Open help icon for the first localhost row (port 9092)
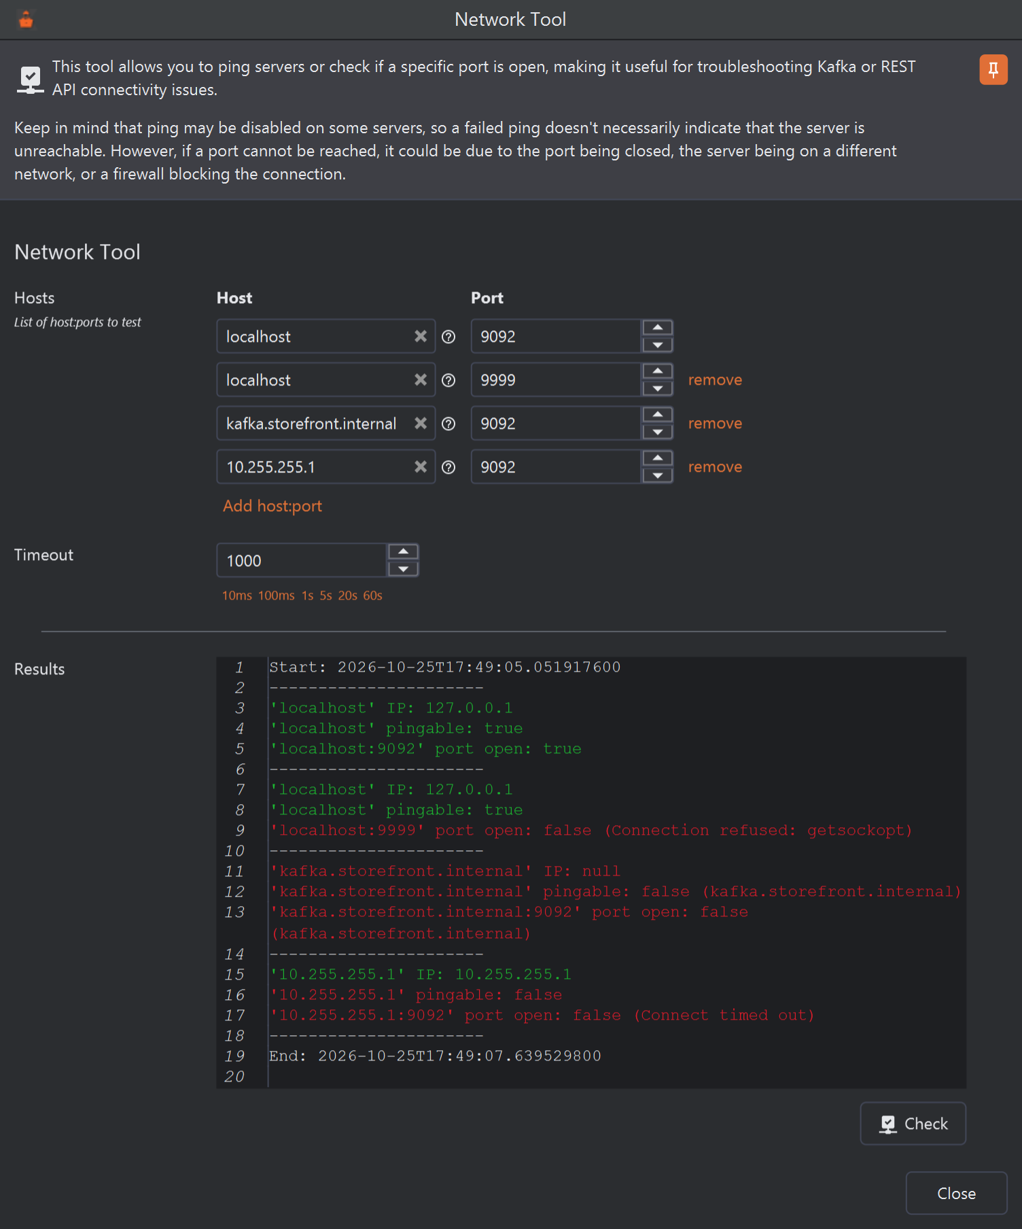Image resolution: width=1022 pixels, height=1229 pixels. (448, 336)
